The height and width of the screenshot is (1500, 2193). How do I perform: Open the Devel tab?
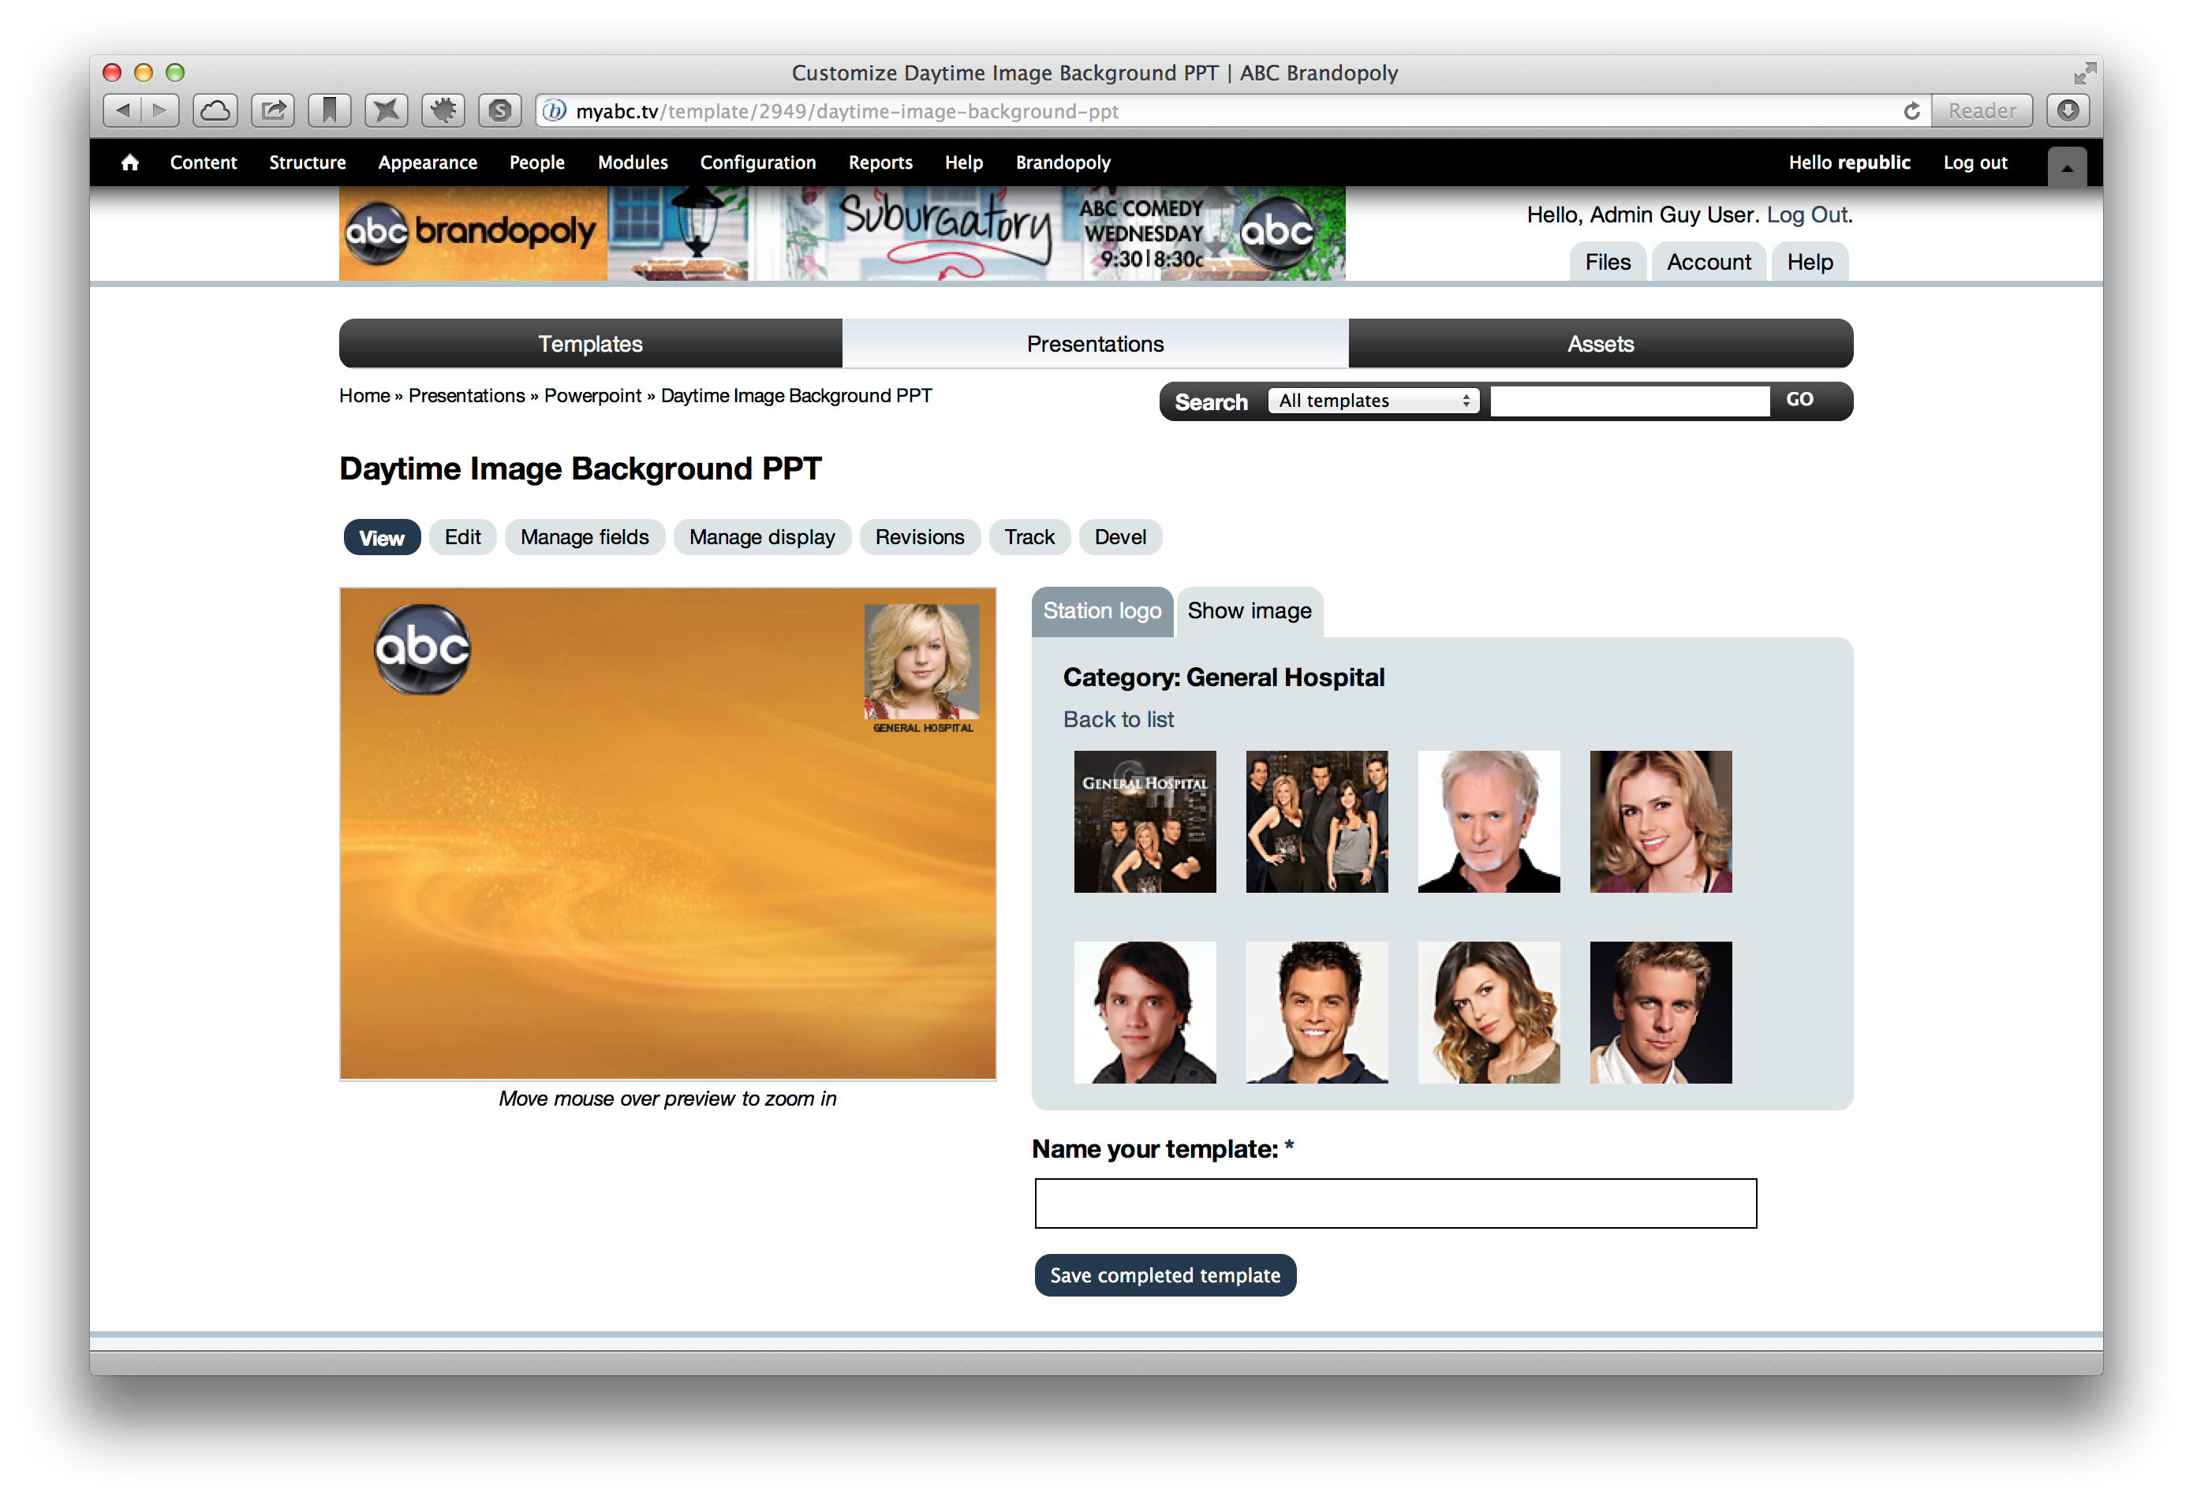[x=1120, y=537]
